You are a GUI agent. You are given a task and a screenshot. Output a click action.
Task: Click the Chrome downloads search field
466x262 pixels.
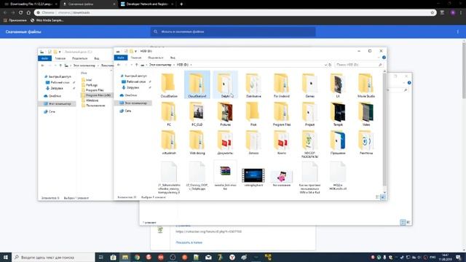[x=233, y=31]
